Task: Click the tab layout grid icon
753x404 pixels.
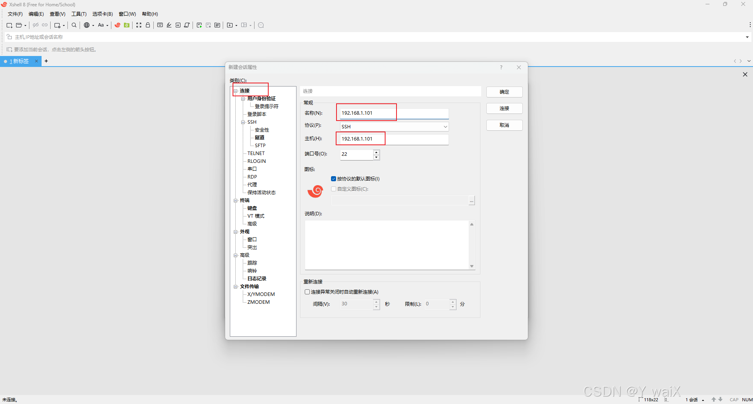Action: [x=244, y=25]
